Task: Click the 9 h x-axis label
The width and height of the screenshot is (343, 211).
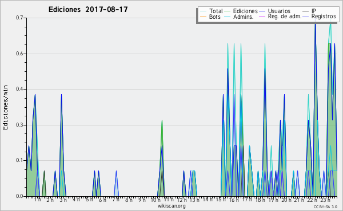Action: tap(142, 200)
